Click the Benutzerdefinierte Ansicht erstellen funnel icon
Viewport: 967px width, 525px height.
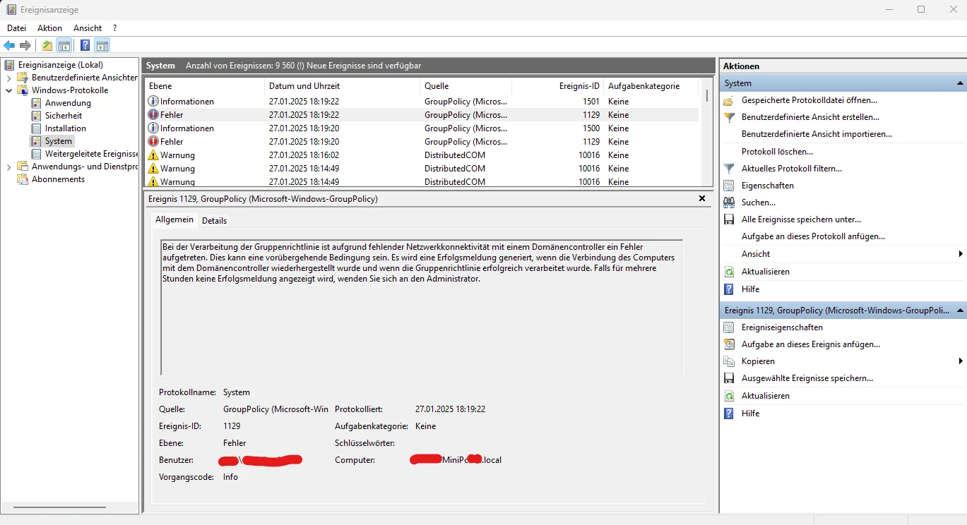[x=730, y=117]
